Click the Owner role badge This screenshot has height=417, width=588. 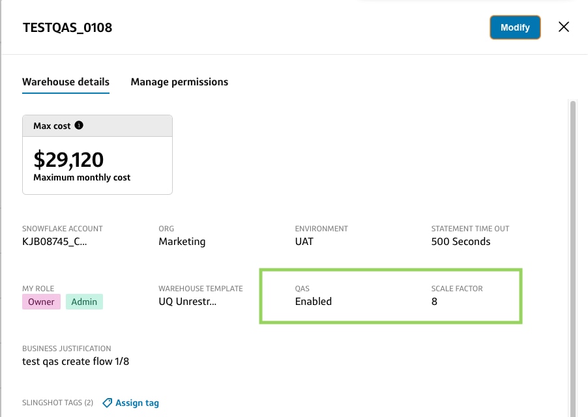[x=41, y=302]
